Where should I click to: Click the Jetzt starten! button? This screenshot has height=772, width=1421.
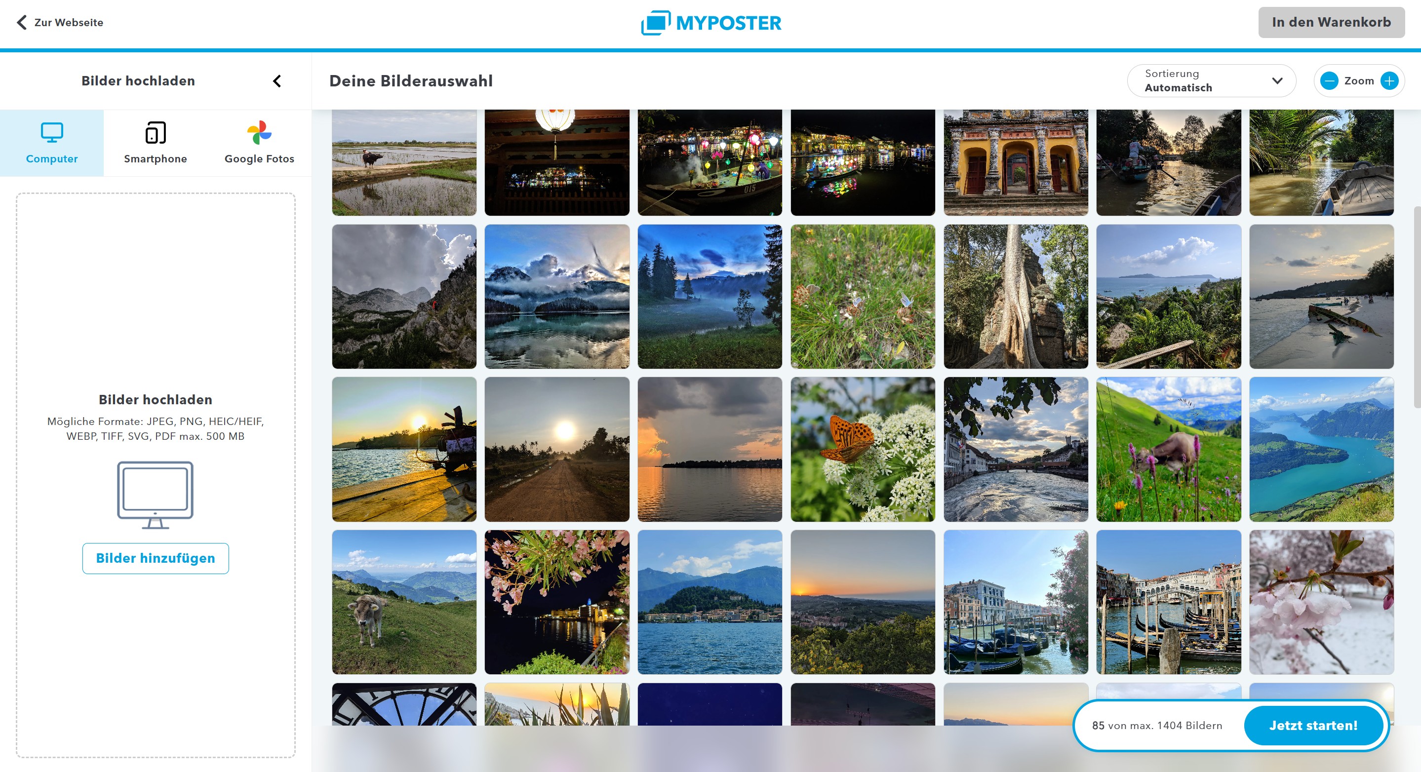[x=1313, y=725]
